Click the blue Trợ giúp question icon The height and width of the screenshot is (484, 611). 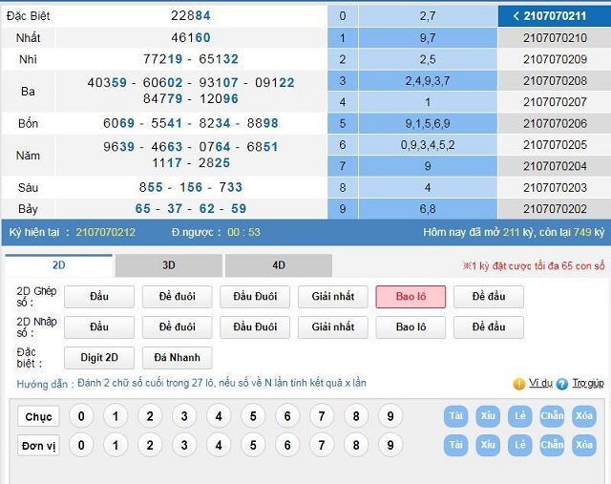[x=562, y=384]
